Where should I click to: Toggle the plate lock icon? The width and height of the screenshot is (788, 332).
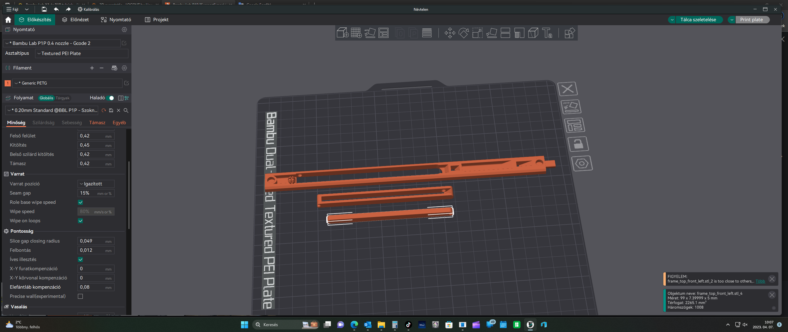[578, 144]
